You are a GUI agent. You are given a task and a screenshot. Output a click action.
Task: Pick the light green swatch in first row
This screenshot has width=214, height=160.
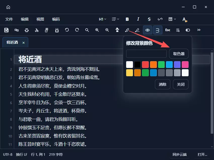click(x=161, y=64)
